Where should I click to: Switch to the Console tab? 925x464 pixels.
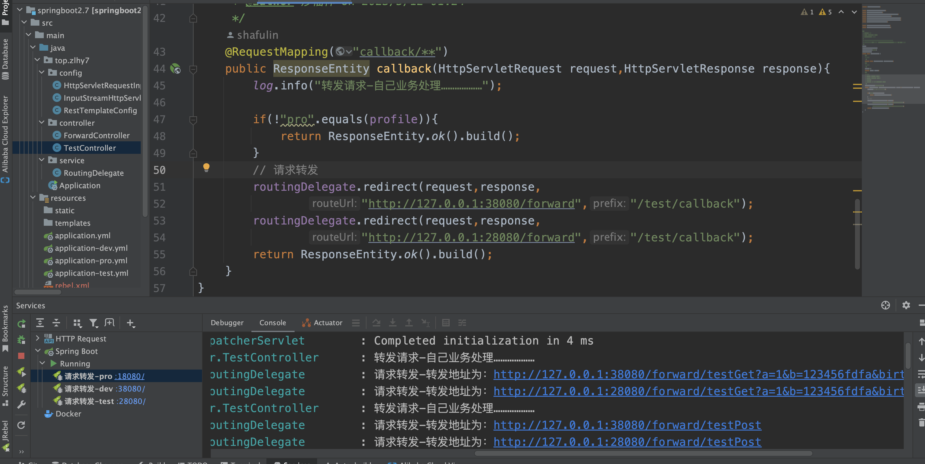(x=273, y=322)
